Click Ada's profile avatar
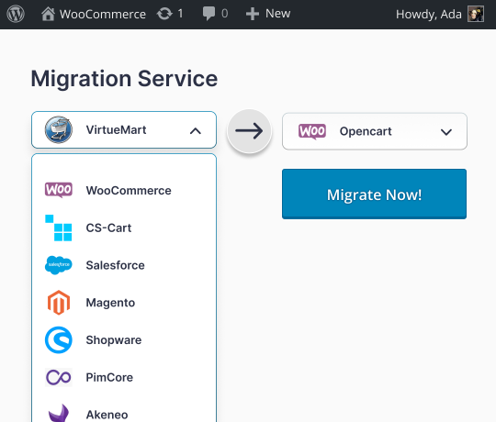The width and height of the screenshot is (496, 422). pos(476,14)
